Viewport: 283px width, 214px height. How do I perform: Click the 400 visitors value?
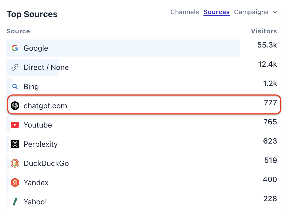point(270,179)
